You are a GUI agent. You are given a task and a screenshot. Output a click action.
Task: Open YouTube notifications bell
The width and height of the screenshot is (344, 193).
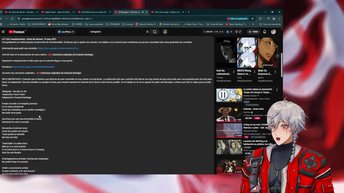[x=264, y=32]
